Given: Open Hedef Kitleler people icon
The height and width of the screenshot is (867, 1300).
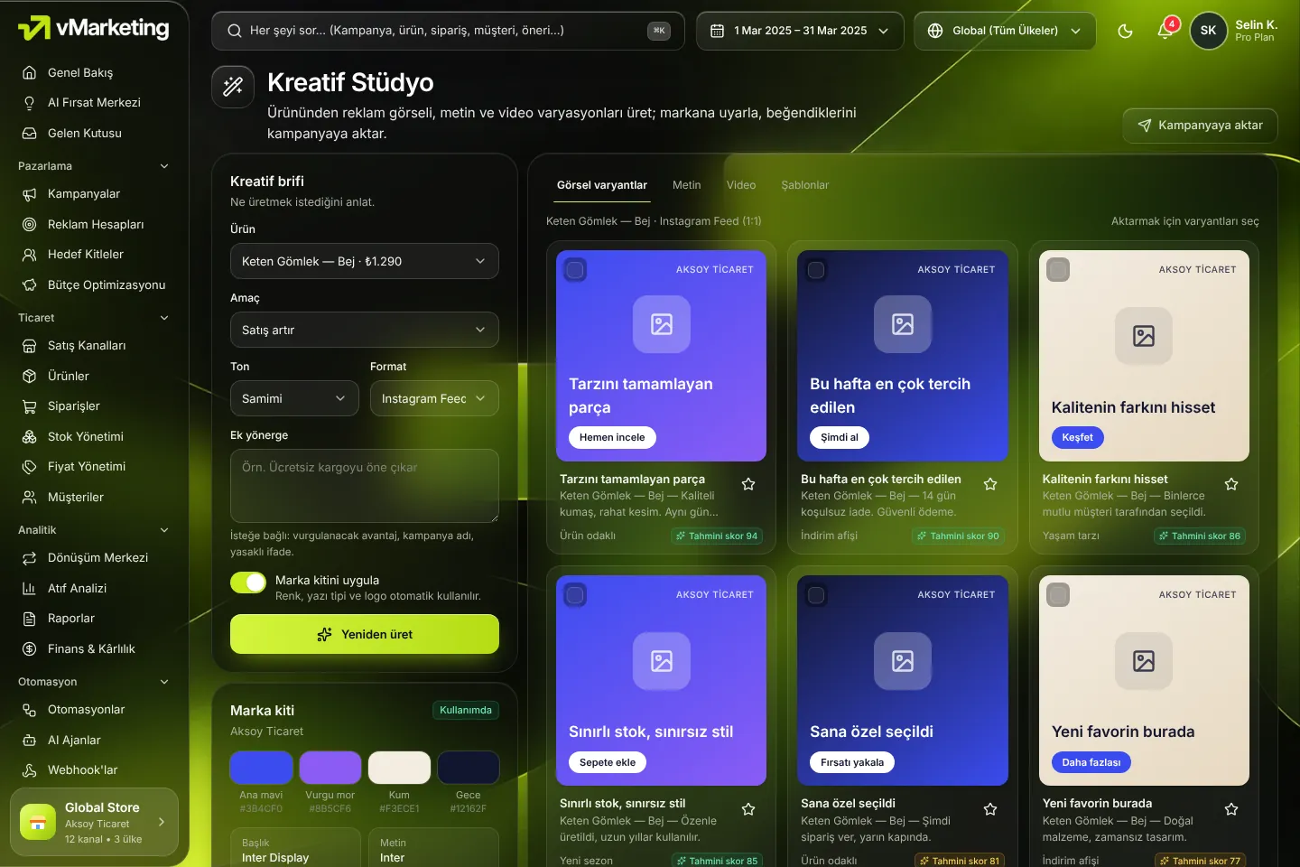Looking at the screenshot, I should pos(30,255).
